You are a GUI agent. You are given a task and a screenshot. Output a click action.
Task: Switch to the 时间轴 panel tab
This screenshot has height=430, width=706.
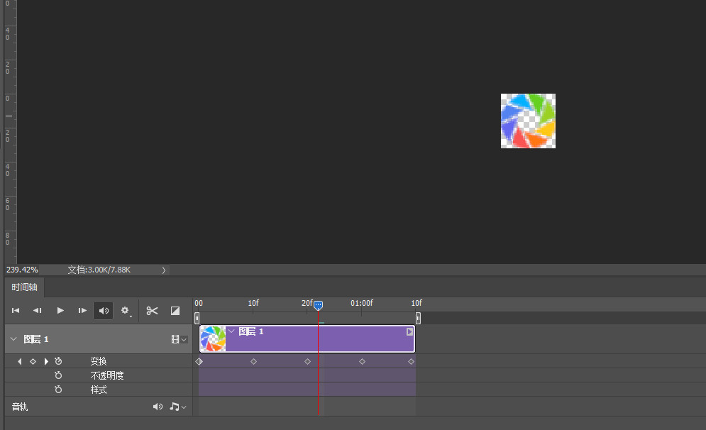click(25, 287)
